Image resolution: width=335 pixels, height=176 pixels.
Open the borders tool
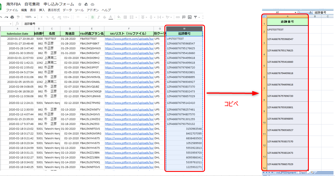click(125, 17)
